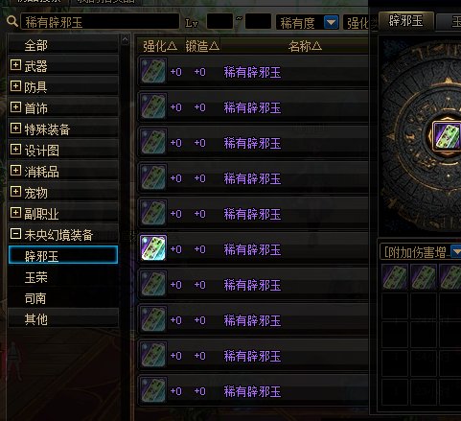Click the magnifier search icon
This screenshot has height=421, width=461.
pyautogui.click(x=12, y=22)
